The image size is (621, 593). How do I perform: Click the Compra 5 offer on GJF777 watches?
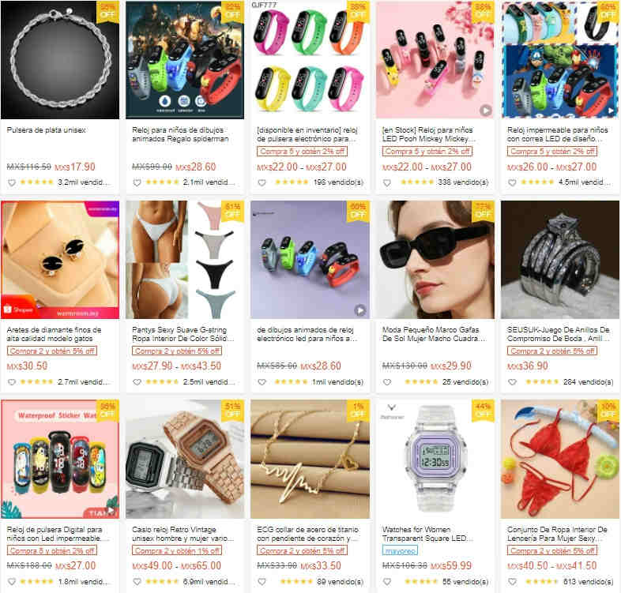[302, 152]
